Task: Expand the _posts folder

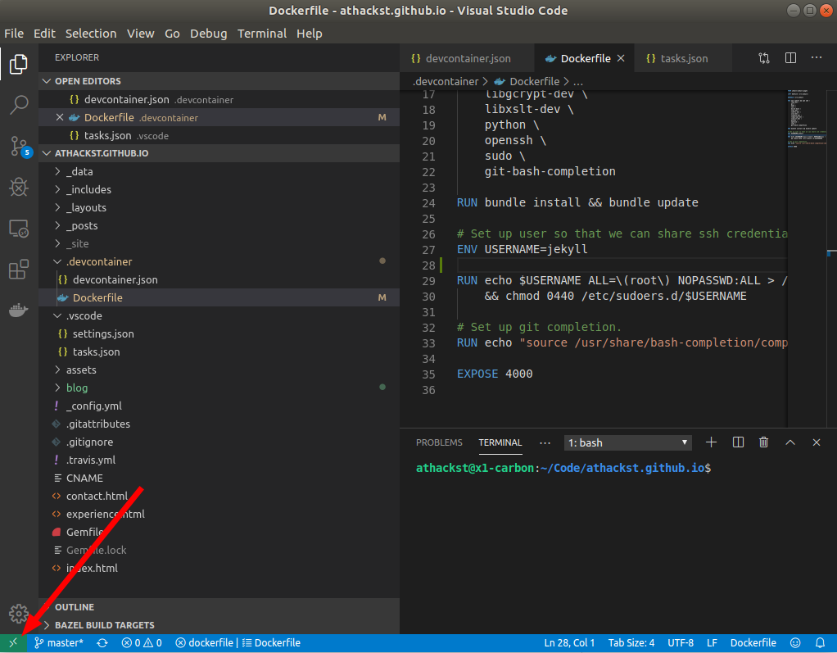Action: click(219, 226)
